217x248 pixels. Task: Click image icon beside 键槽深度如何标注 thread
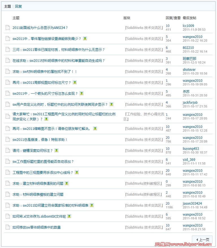(56, 150)
